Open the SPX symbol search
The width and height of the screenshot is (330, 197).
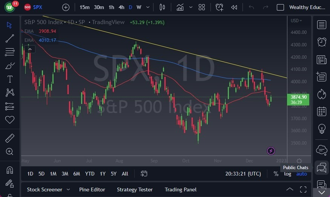33,8
